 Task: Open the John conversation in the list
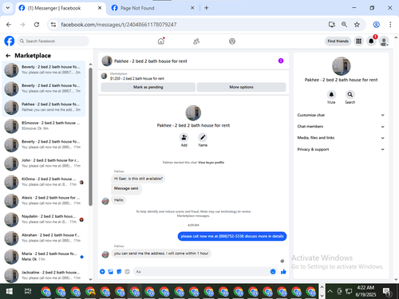coord(44,163)
